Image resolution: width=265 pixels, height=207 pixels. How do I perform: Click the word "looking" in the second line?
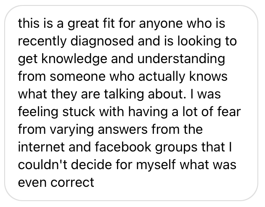pyautogui.click(x=200, y=42)
